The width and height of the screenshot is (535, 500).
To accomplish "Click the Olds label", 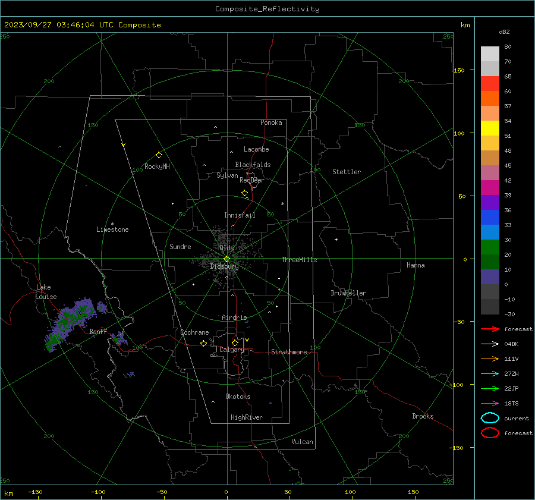I will (x=226, y=248).
